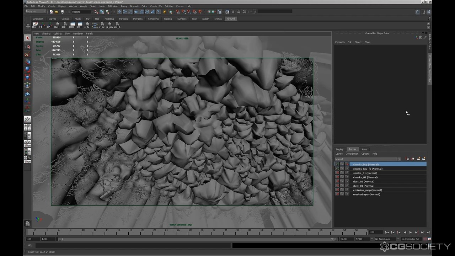Open the layer editor Contribution menu

[x=352, y=154]
